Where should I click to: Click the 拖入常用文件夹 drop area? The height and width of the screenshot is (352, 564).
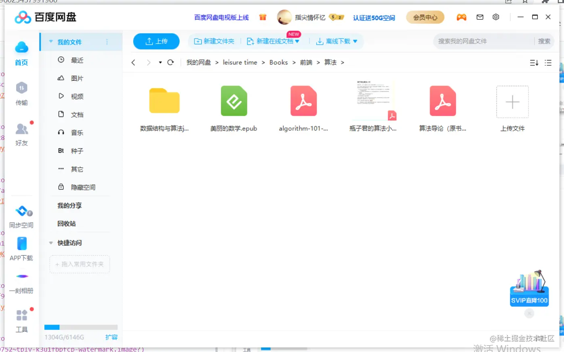pos(79,264)
